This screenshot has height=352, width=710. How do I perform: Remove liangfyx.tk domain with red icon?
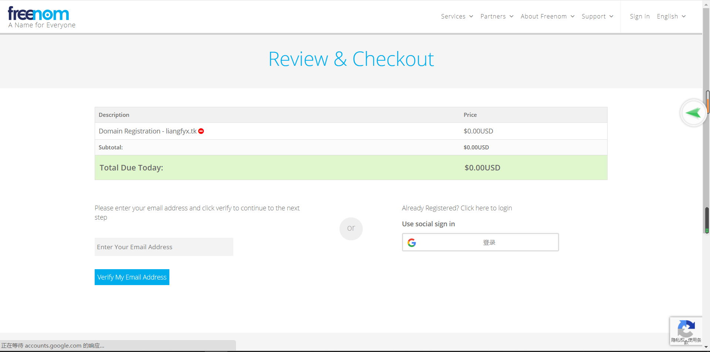201,131
